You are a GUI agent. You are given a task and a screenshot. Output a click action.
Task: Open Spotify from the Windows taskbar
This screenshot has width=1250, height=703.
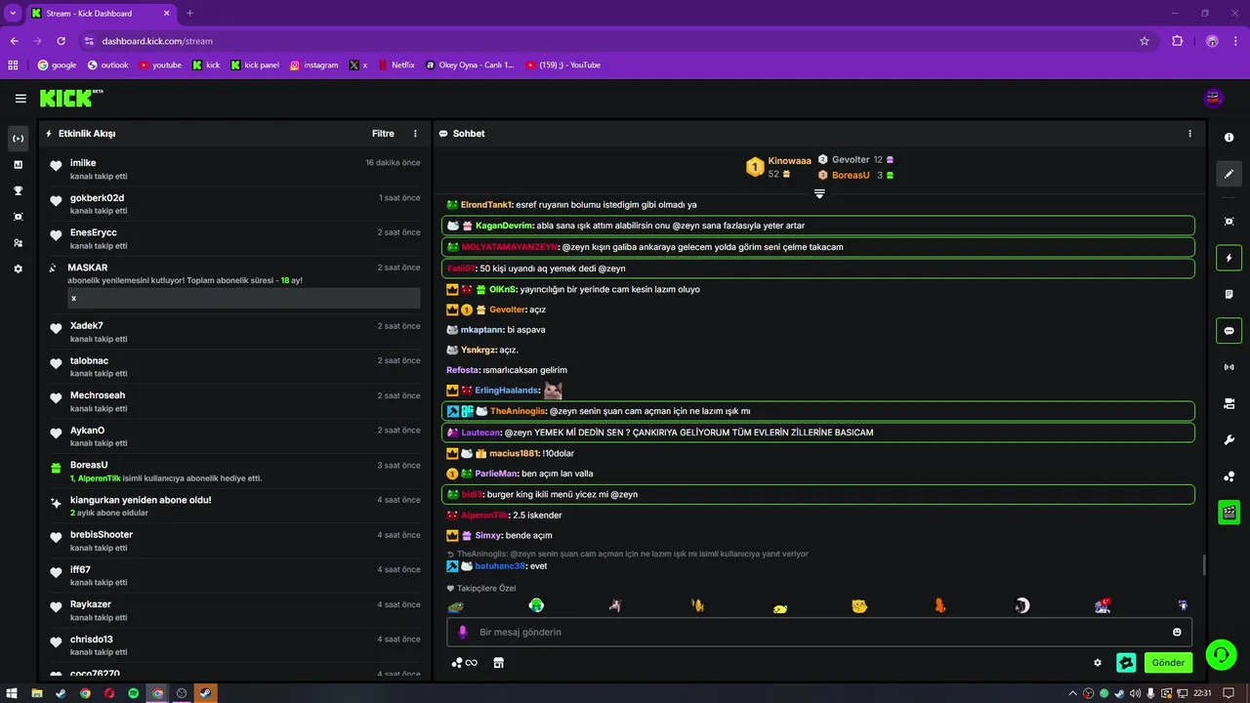133,693
